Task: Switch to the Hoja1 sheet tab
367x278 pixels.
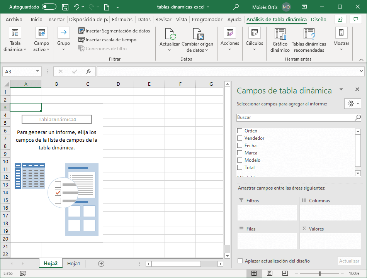Action: [73, 263]
